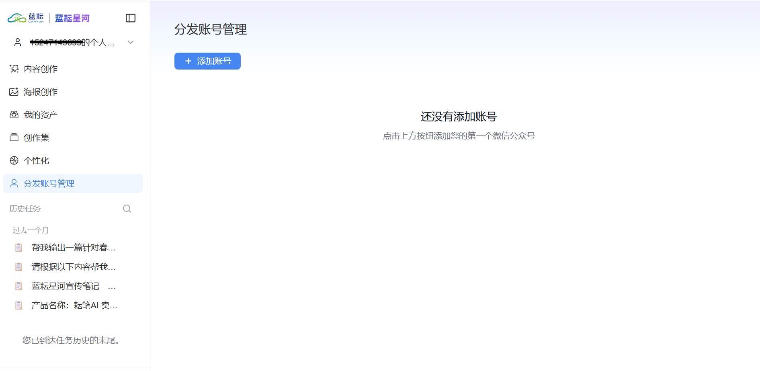The image size is (760, 371).
Task: Click the user profile icon
Action: [x=18, y=42]
